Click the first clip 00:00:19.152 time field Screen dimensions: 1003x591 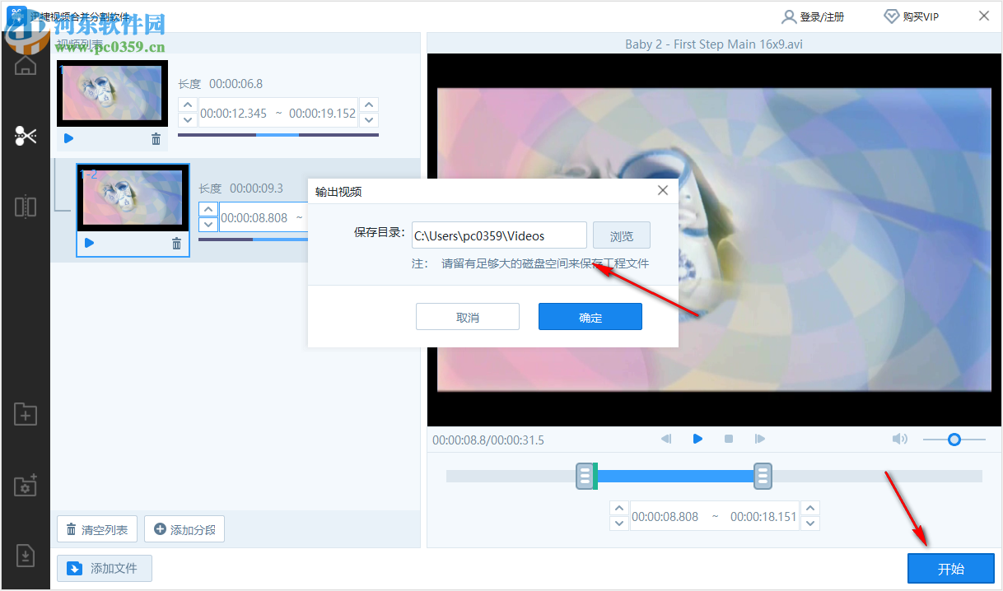pyautogui.click(x=322, y=114)
